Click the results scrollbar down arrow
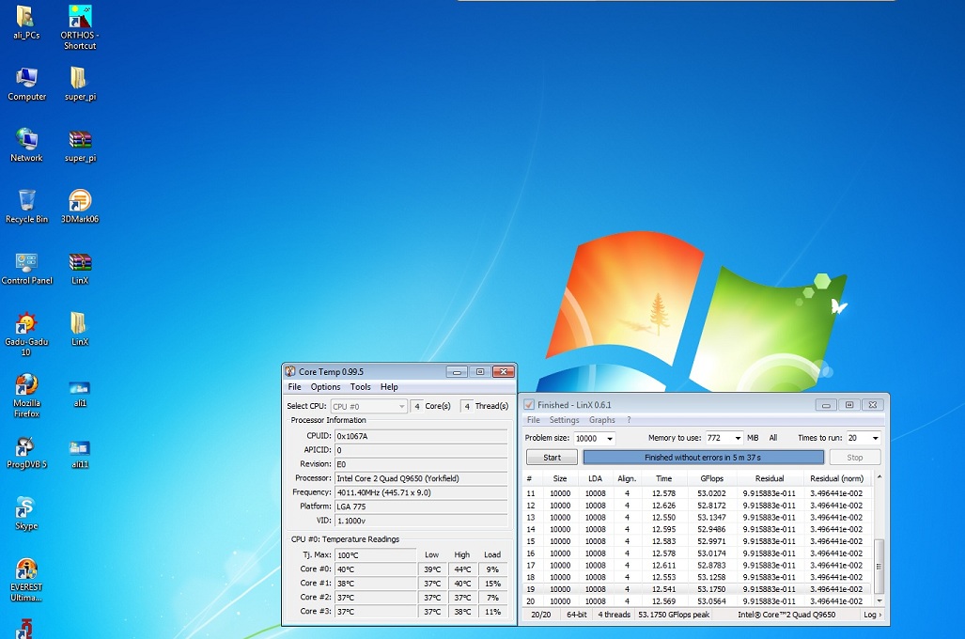 point(879,600)
